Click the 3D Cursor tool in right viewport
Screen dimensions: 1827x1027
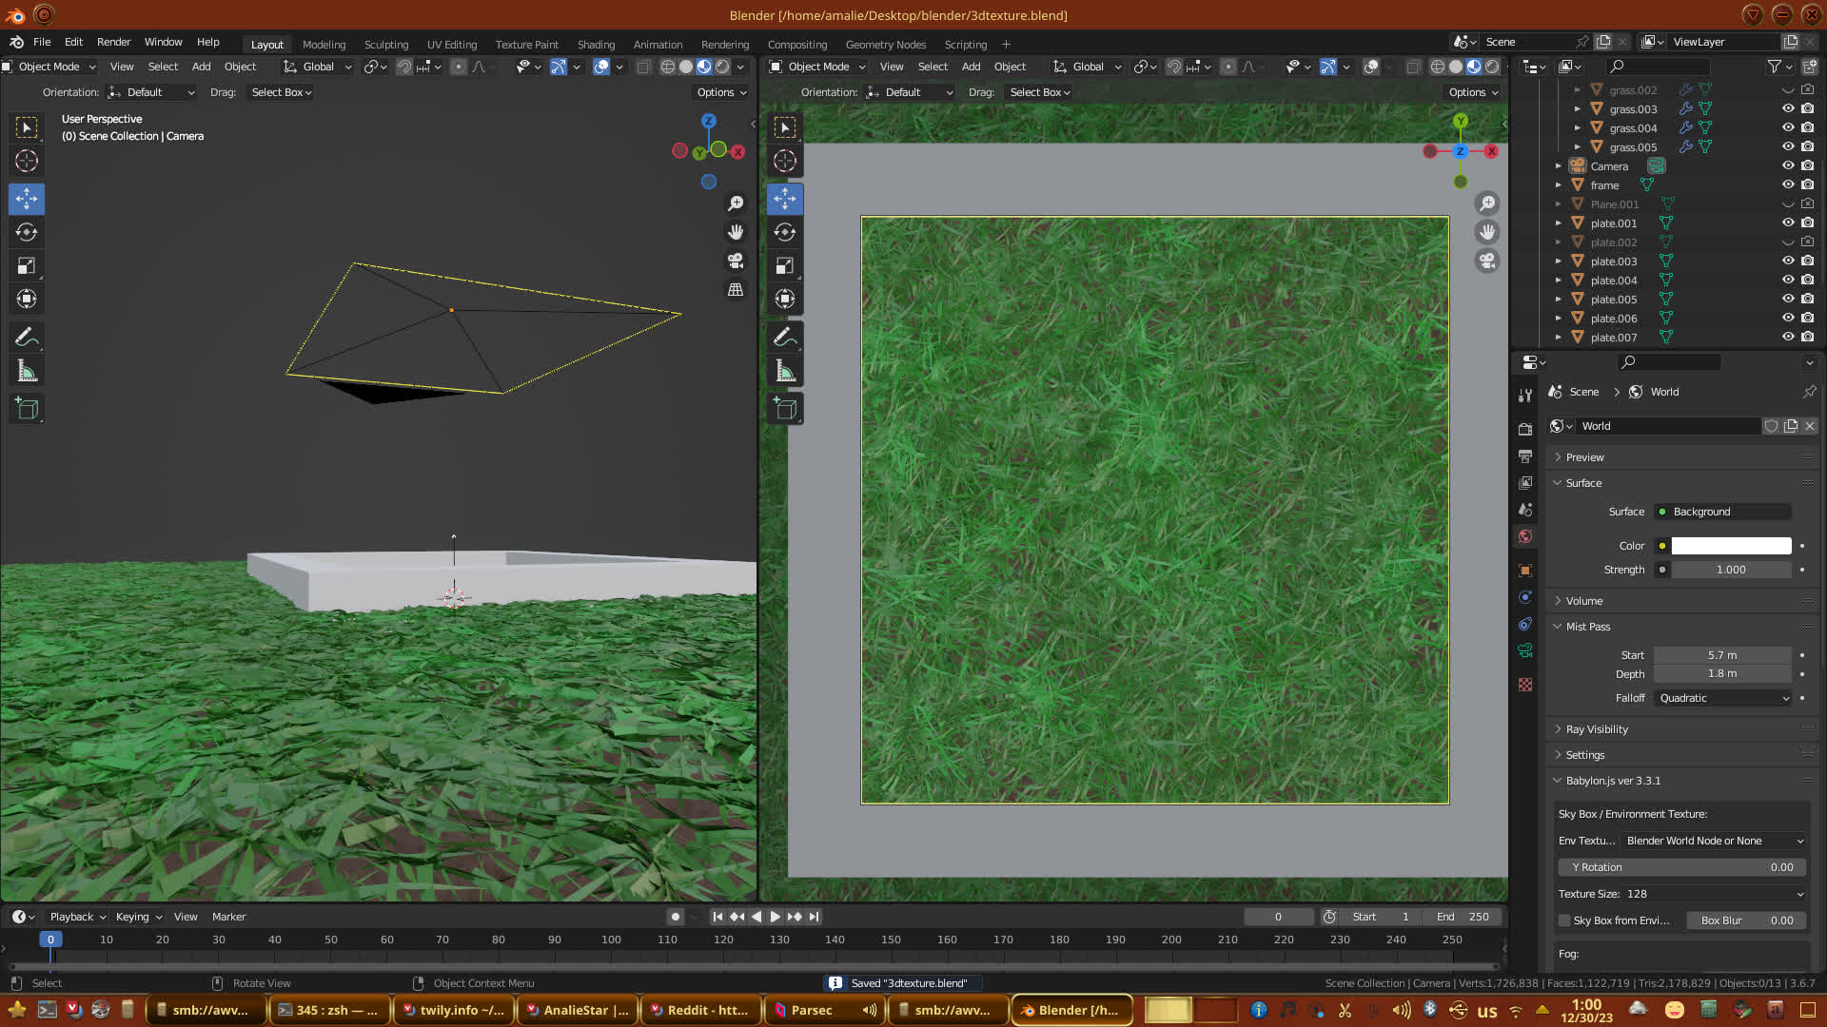(x=785, y=161)
